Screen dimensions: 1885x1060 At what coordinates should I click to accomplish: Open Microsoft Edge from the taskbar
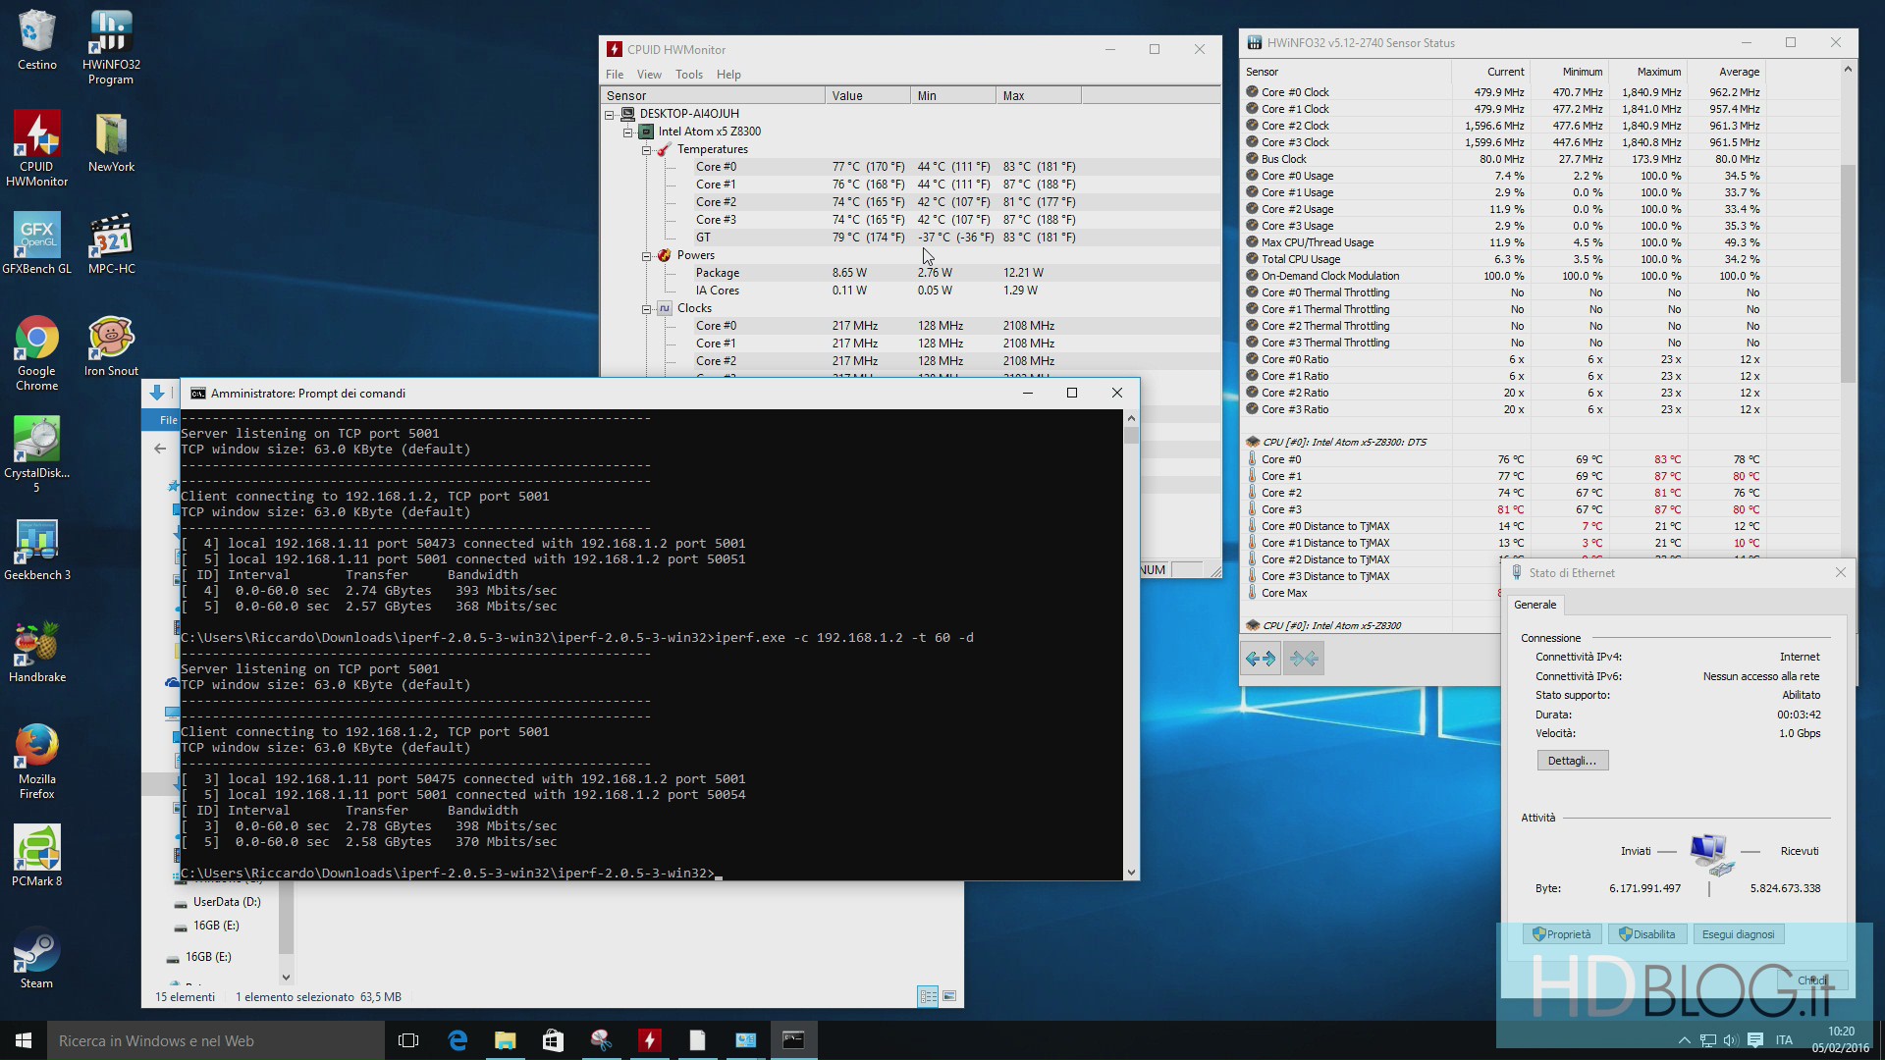pyautogui.click(x=458, y=1040)
